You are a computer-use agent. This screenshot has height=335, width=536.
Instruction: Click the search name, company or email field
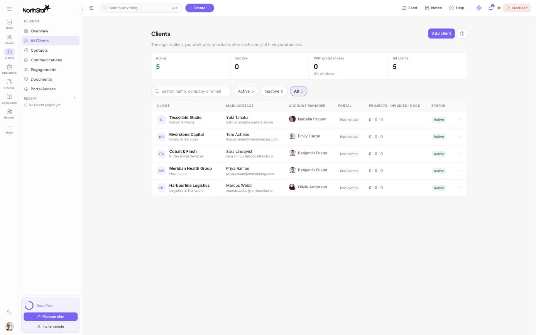point(191,91)
